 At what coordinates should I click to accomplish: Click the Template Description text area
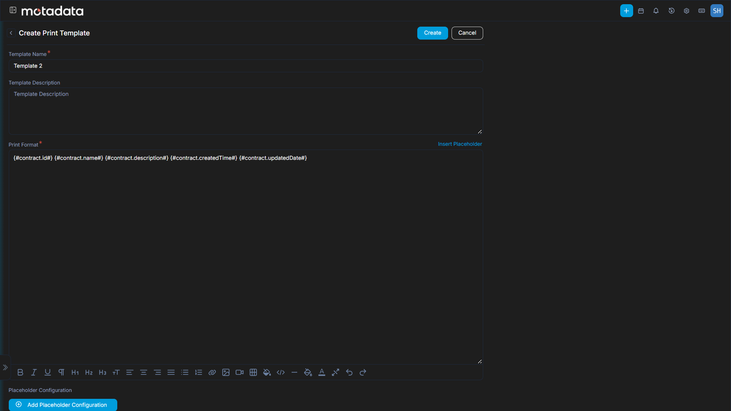click(x=246, y=111)
